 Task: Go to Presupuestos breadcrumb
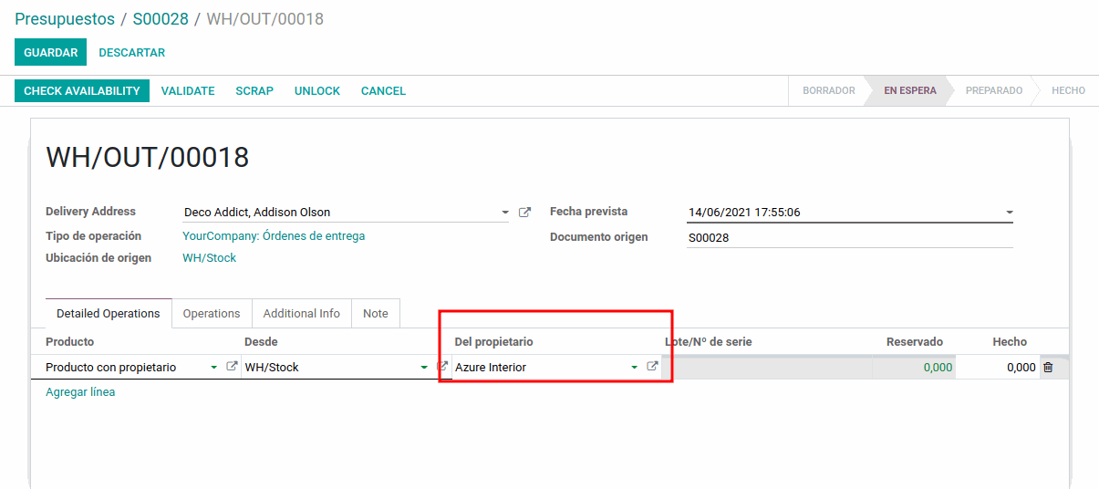[65, 18]
